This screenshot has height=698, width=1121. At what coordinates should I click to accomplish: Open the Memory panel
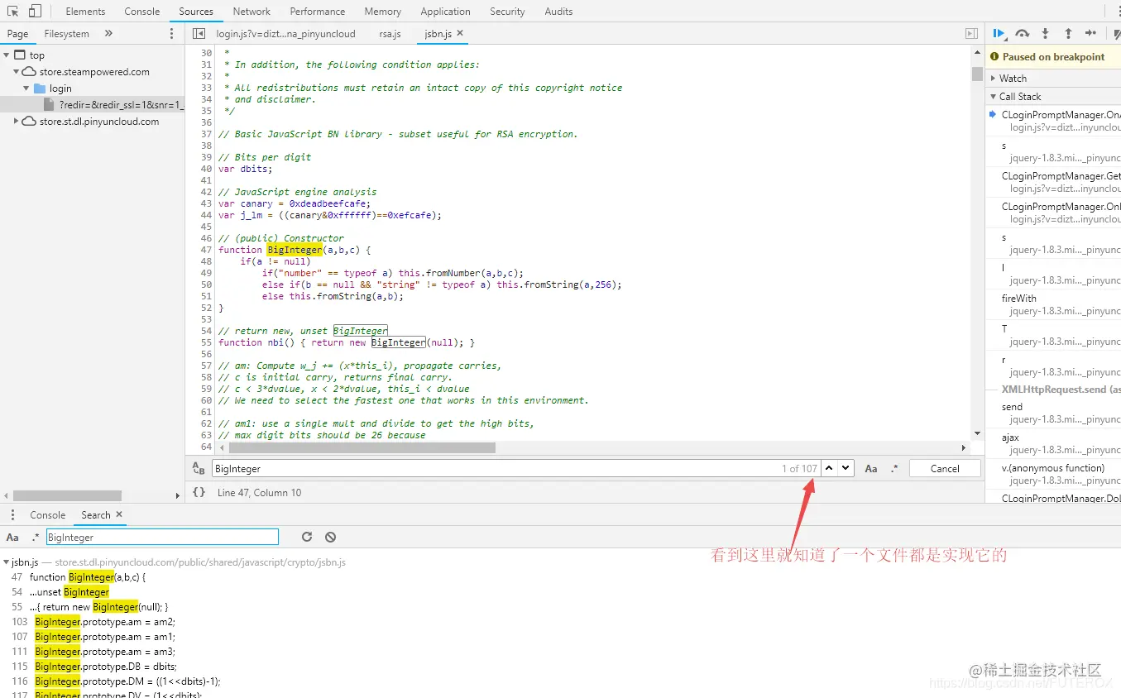point(383,12)
